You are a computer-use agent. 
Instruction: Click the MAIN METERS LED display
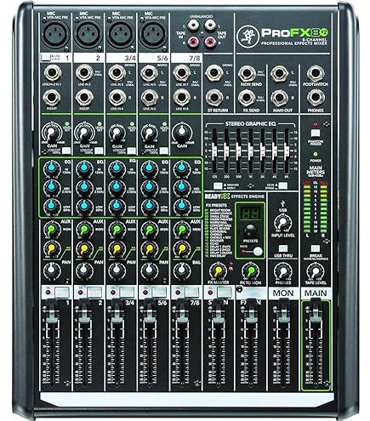pyautogui.click(x=316, y=208)
